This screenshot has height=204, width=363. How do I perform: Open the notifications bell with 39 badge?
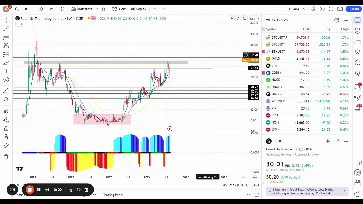tap(358, 108)
